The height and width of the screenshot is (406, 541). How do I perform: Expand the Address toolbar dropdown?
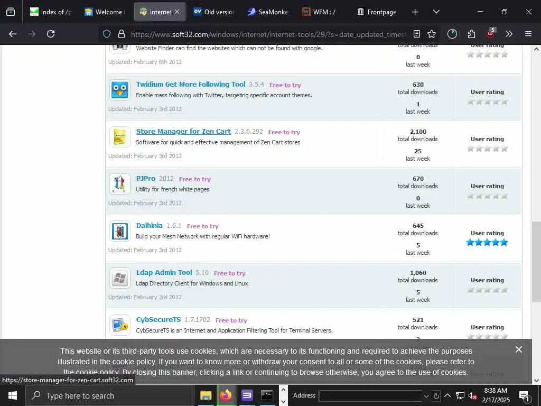pos(426,396)
